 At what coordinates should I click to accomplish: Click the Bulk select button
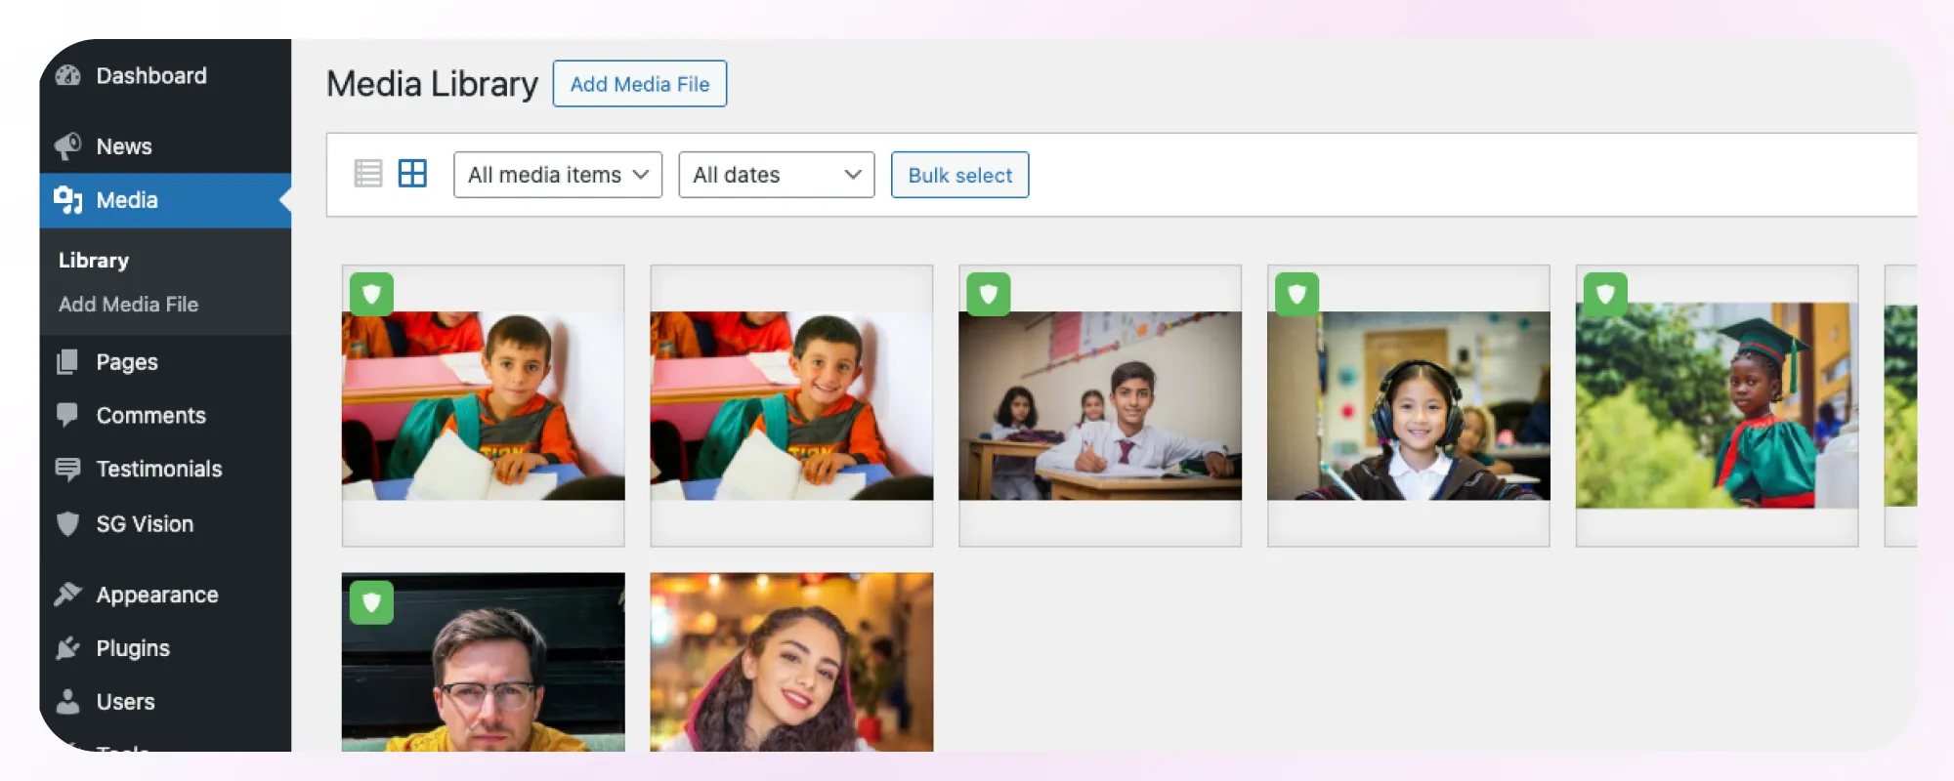(960, 175)
